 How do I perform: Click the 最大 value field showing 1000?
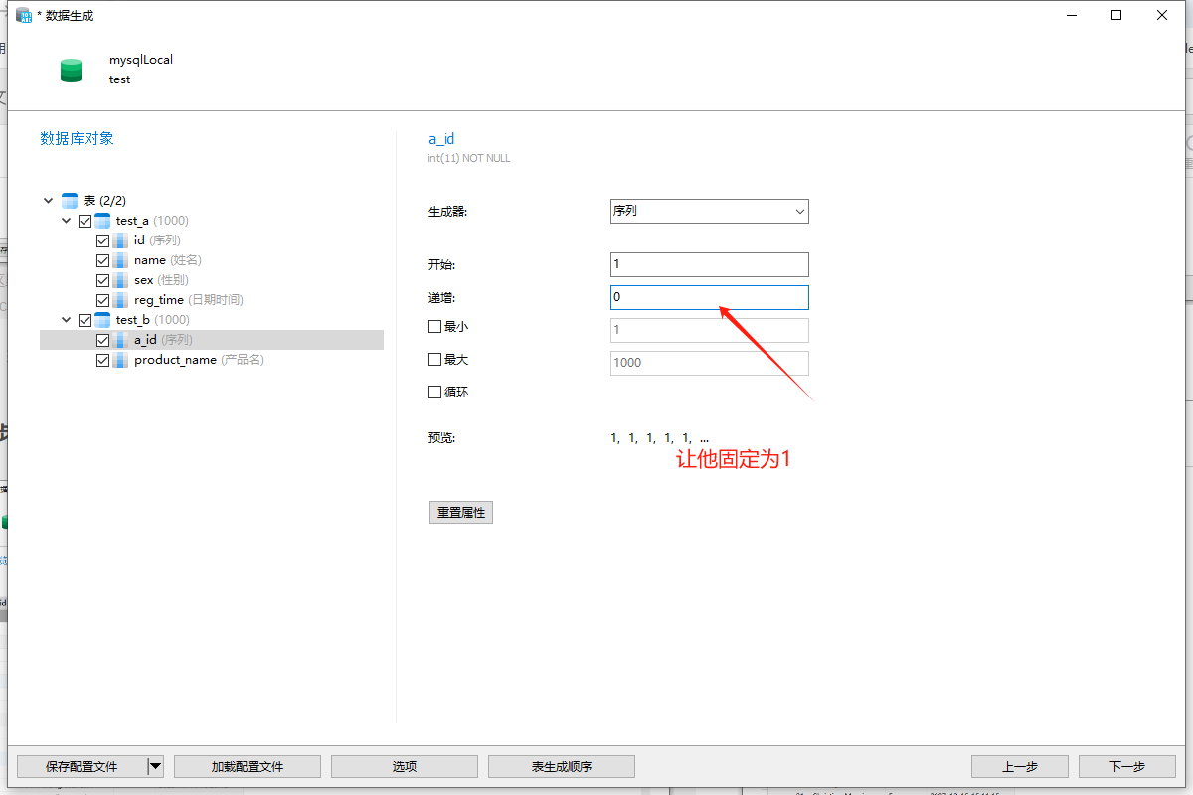tap(709, 363)
